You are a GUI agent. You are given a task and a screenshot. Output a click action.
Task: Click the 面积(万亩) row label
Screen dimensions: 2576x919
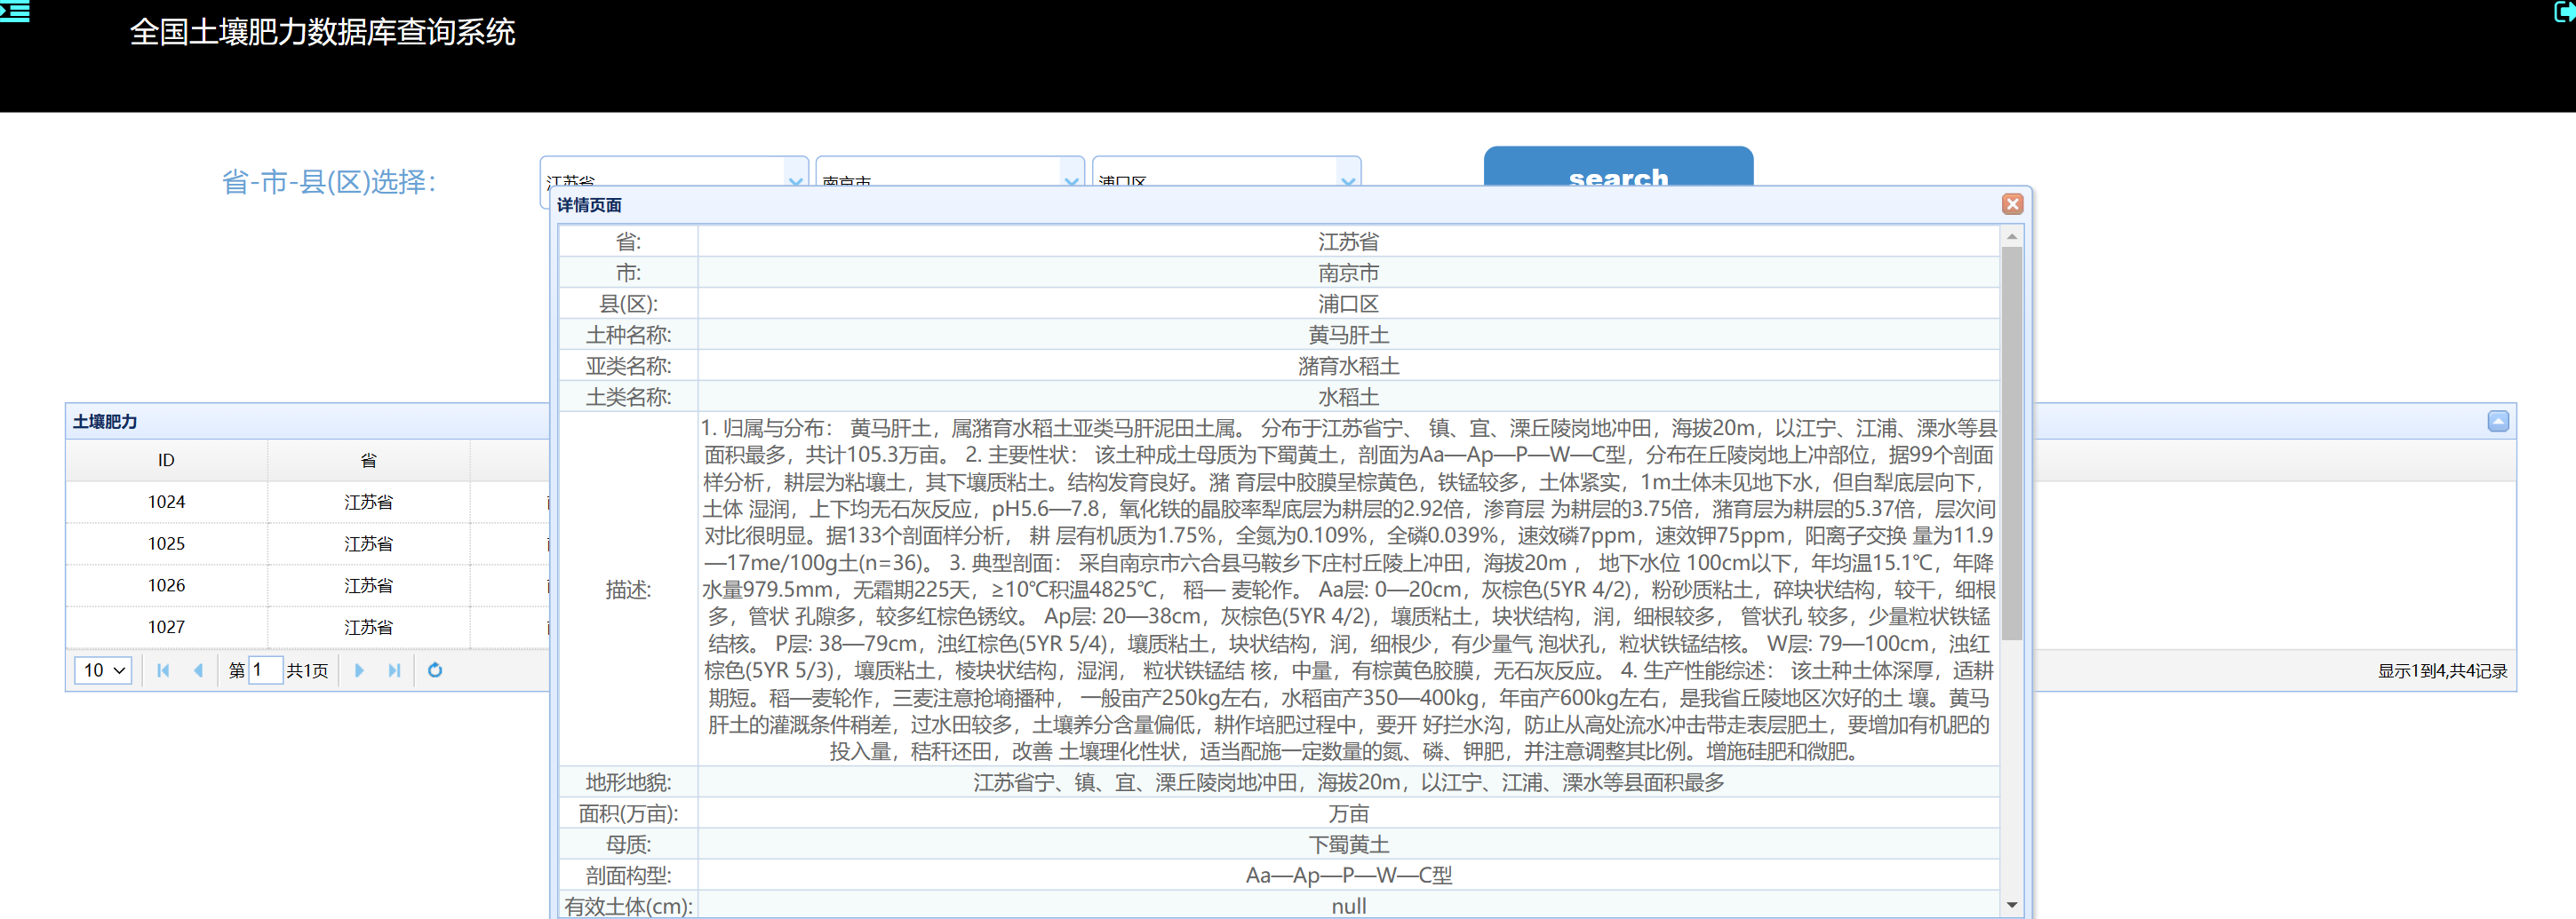628,813
